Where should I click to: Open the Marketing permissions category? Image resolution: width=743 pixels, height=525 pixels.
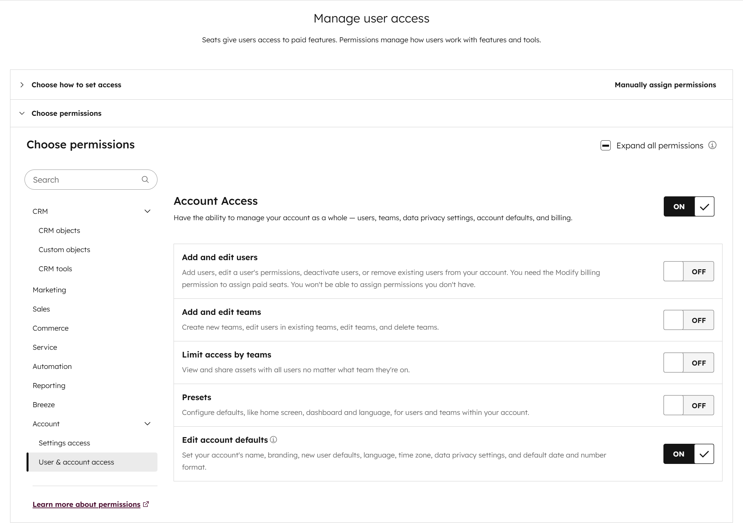[49, 290]
